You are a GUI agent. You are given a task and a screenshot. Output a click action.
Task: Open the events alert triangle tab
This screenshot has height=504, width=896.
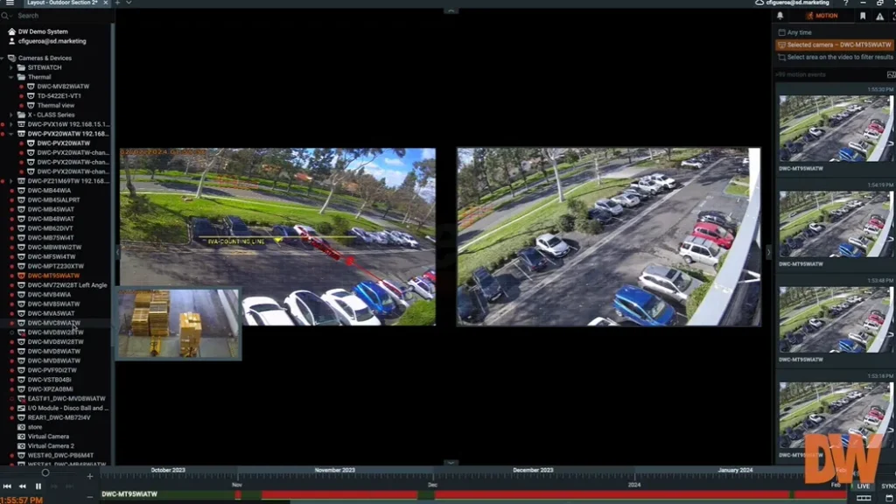[x=880, y=16]
